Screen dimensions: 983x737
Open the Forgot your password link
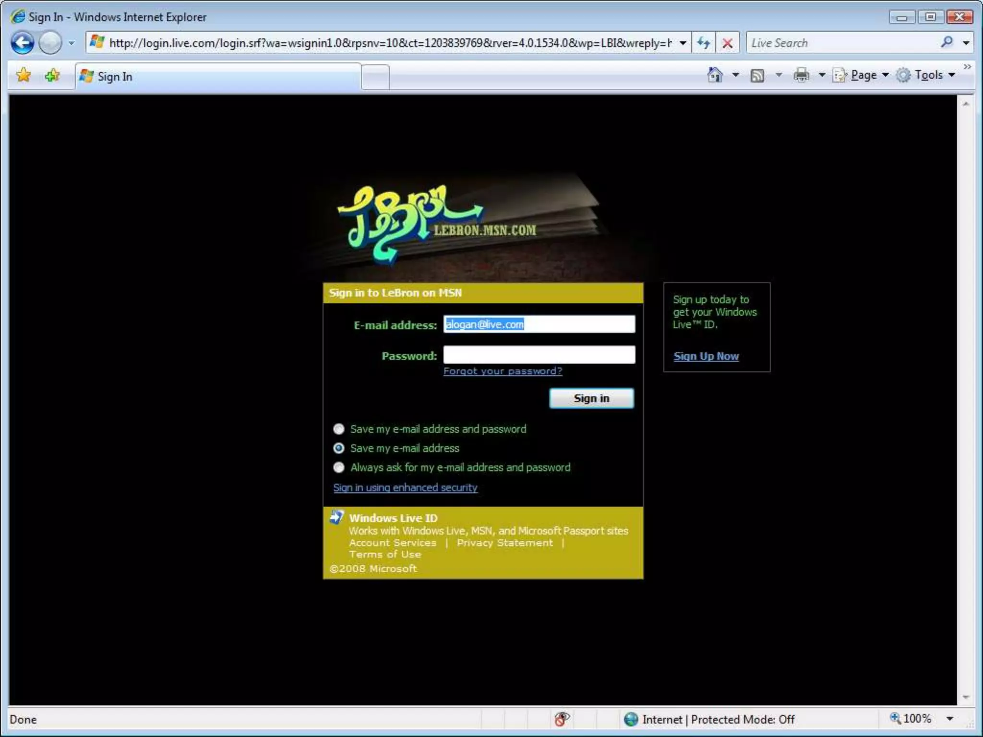(x=503, y=371)
